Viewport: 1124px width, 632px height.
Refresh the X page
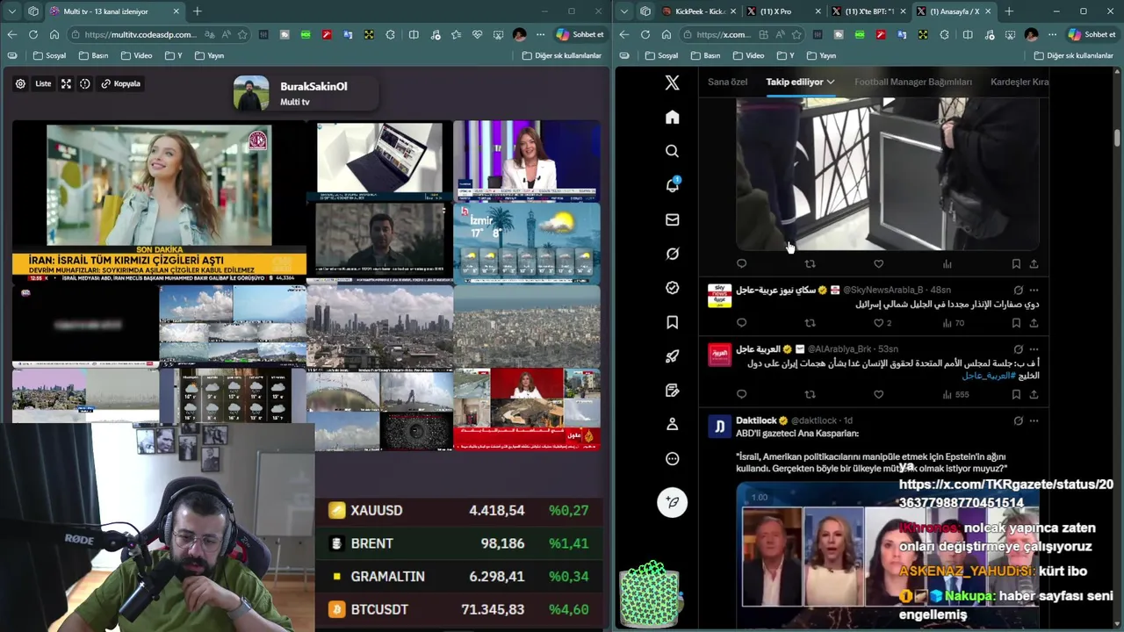coord(645,34)
